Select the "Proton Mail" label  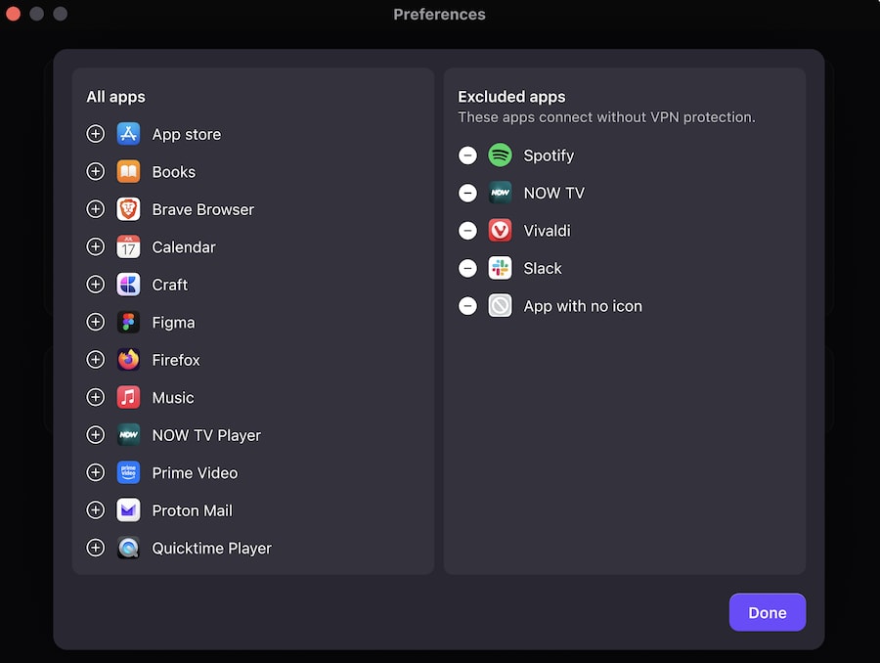tap(192, 510)
